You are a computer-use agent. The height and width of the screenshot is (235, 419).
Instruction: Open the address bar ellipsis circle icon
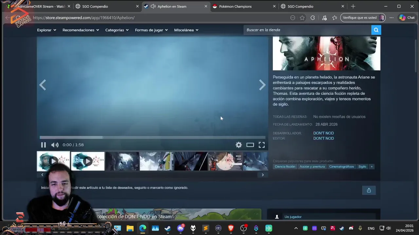coord(293,18)
